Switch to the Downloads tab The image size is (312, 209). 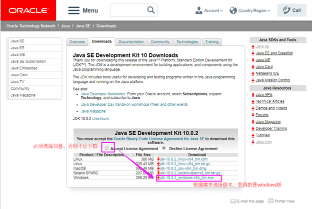pos(102,42)
